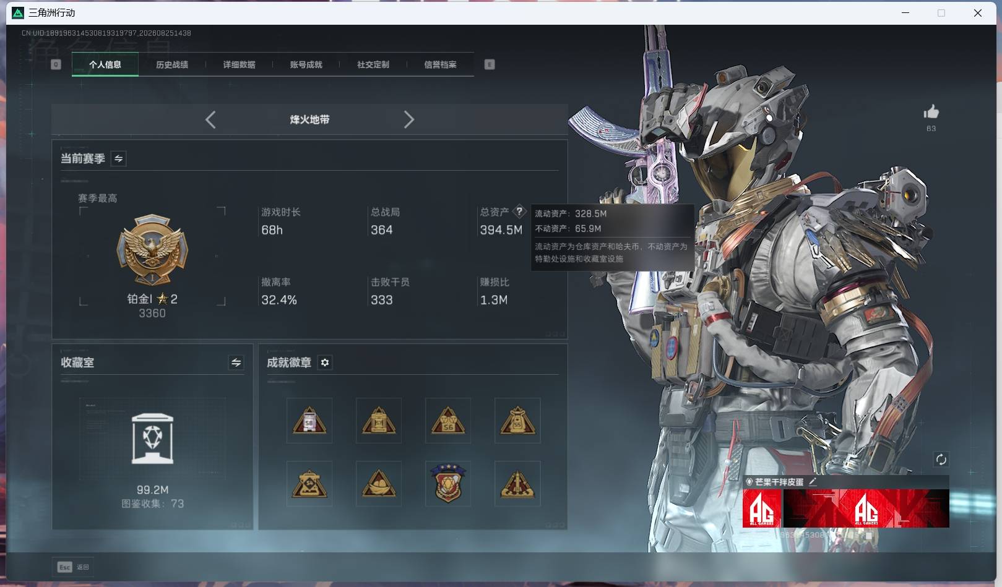Image resolution: width=1002 pixels, height=587 pixels.
Task: Click the 图鉴收集: 73 text
Action: tap(152, 503)
